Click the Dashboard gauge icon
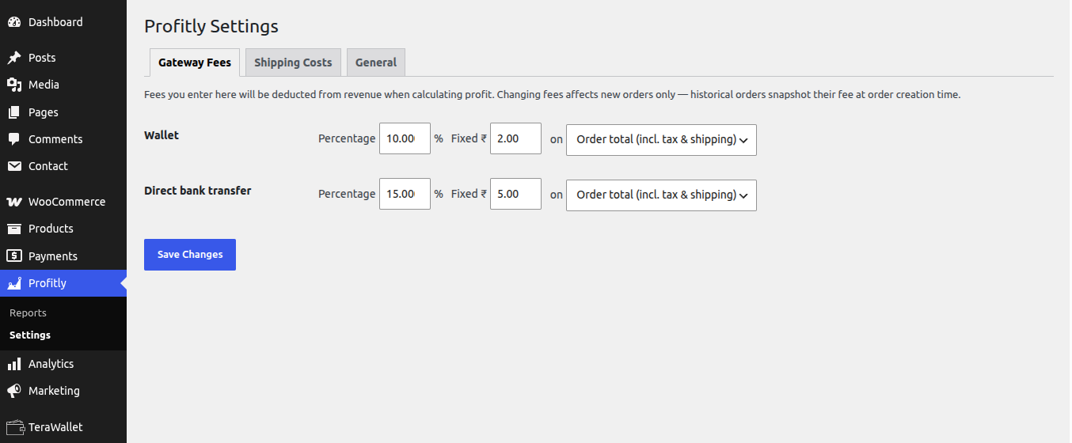Image resolution: width=1072 pixels, height=443 pixels. click(x=14, y=22)
